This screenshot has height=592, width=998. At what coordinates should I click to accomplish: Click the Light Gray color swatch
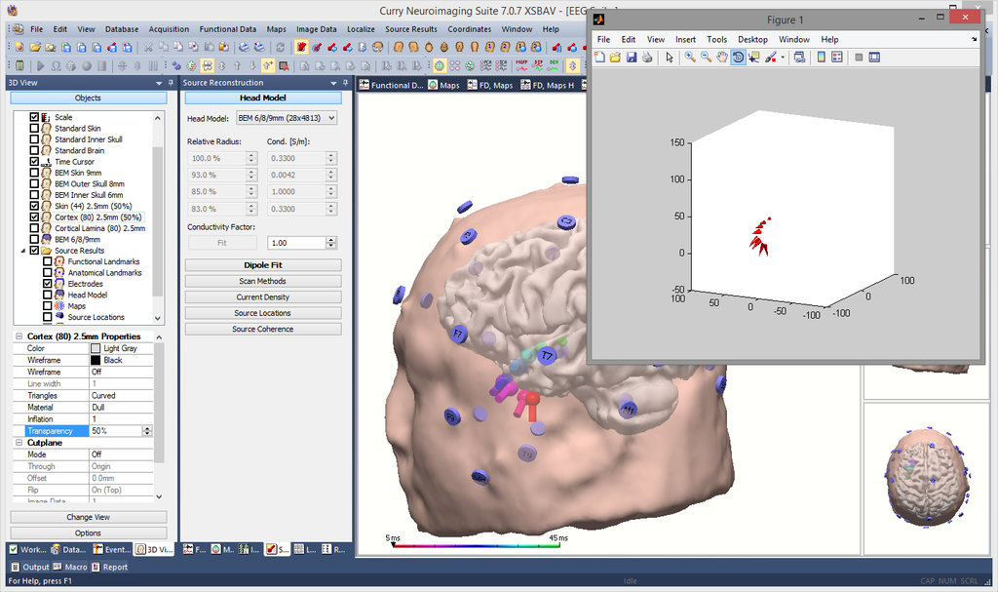coord(96,348)
